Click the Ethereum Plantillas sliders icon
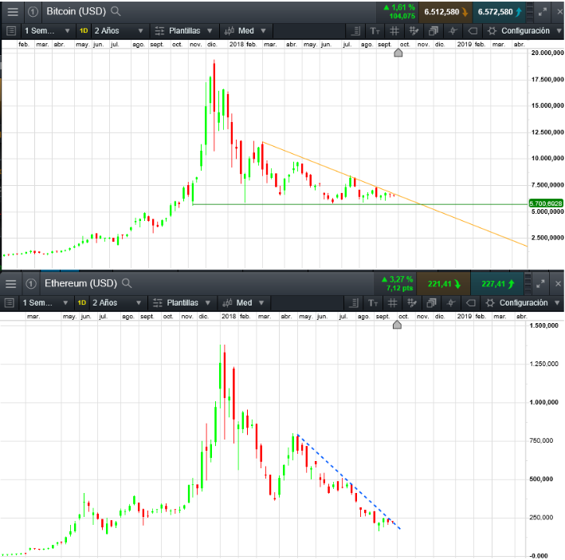Viewport: 565px width, 560px height. 158,303
